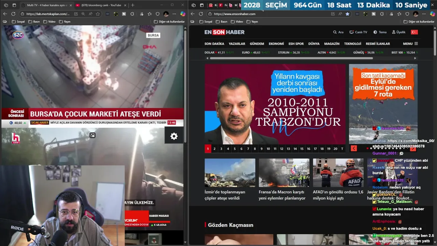Open Copilot in right browser window
The height and width of the screenshot is (246, 437).
[432, 14]
